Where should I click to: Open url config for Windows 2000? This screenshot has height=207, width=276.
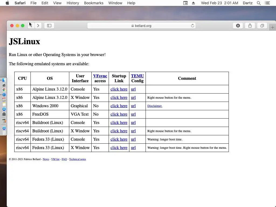[x=133, y=106]
